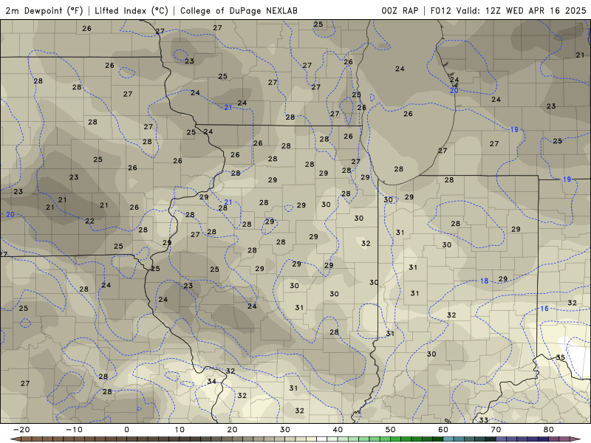Click the black '35' dewpoint value

tap(561, 357)
